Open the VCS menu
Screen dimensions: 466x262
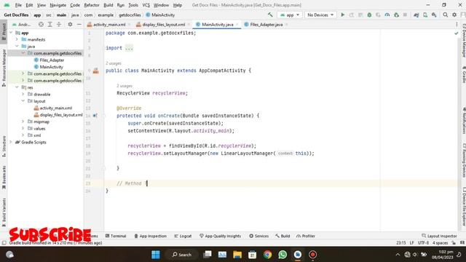[x=146, y=5]
